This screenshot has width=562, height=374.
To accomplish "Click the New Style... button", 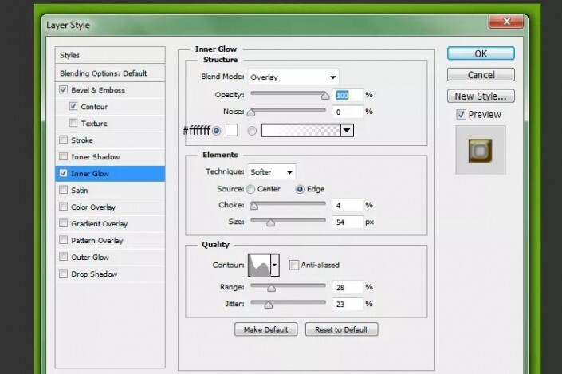I will [x=481, y=96].
